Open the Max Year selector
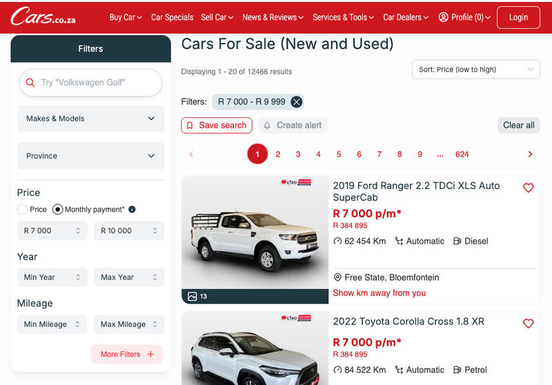Image resolution: width=552 pixels, height=385 pixels. pyautogui.click(x=129, y=277)
